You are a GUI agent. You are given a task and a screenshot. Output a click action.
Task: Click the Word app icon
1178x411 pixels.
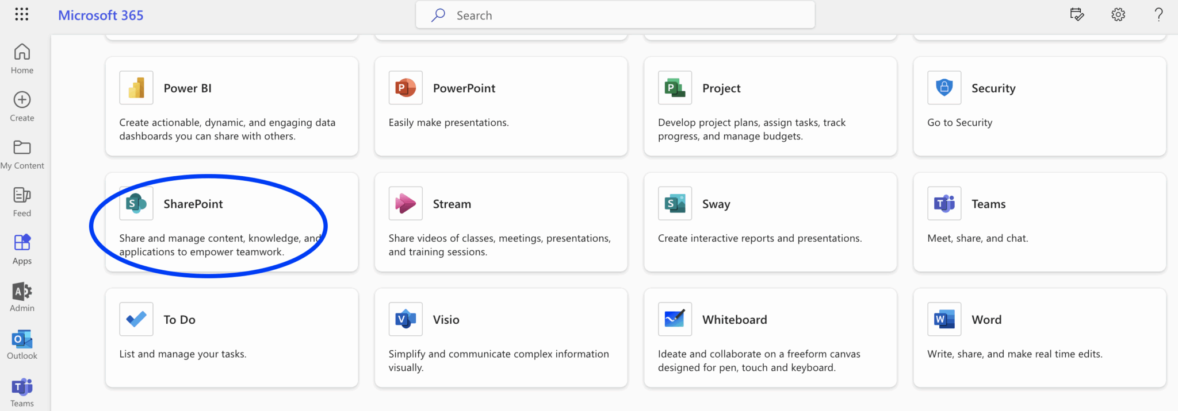pyautogui.click(x=944, y=319)
